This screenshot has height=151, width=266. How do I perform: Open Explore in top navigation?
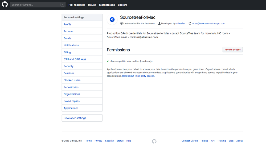pos(122,5)
